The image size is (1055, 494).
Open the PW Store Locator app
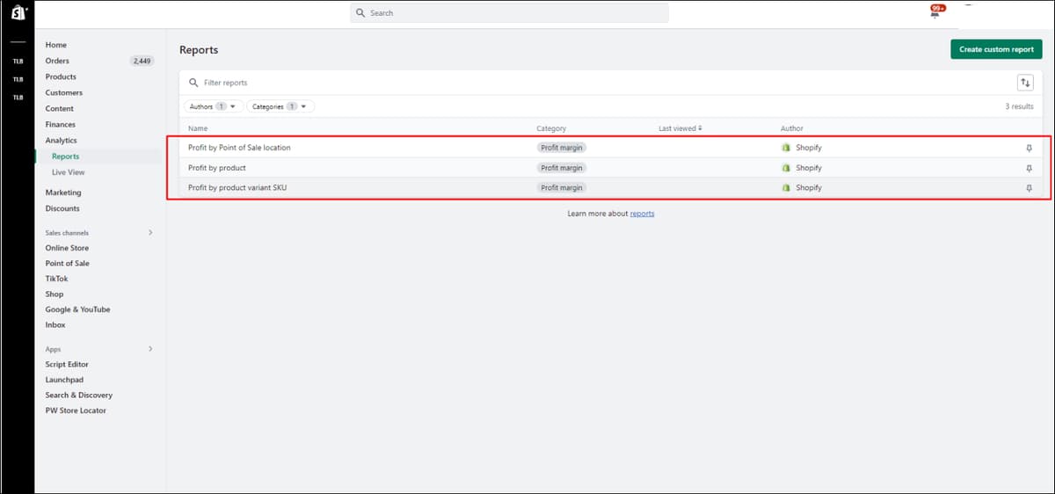[76, 410]
